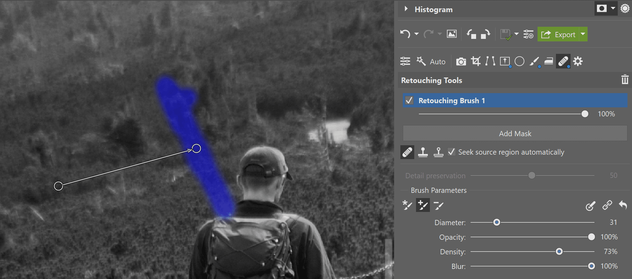Rotate the photo left
The image size is (632, 279).
point(471,34)
